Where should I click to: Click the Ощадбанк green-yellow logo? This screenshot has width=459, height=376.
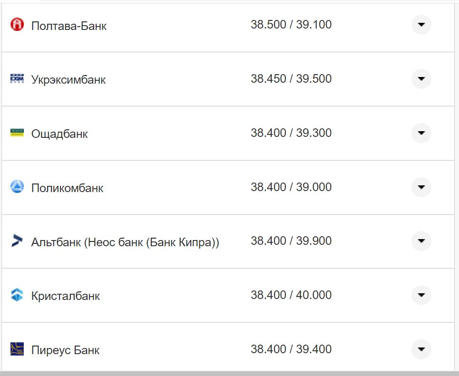(17, 133)
